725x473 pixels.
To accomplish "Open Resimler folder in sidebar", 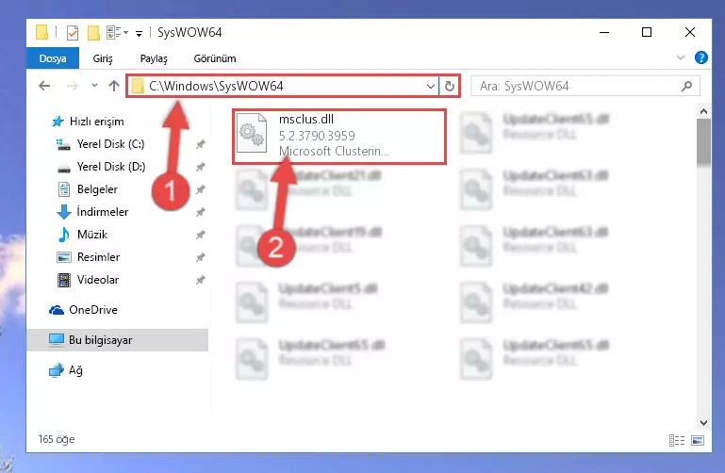I will point(89,257).
